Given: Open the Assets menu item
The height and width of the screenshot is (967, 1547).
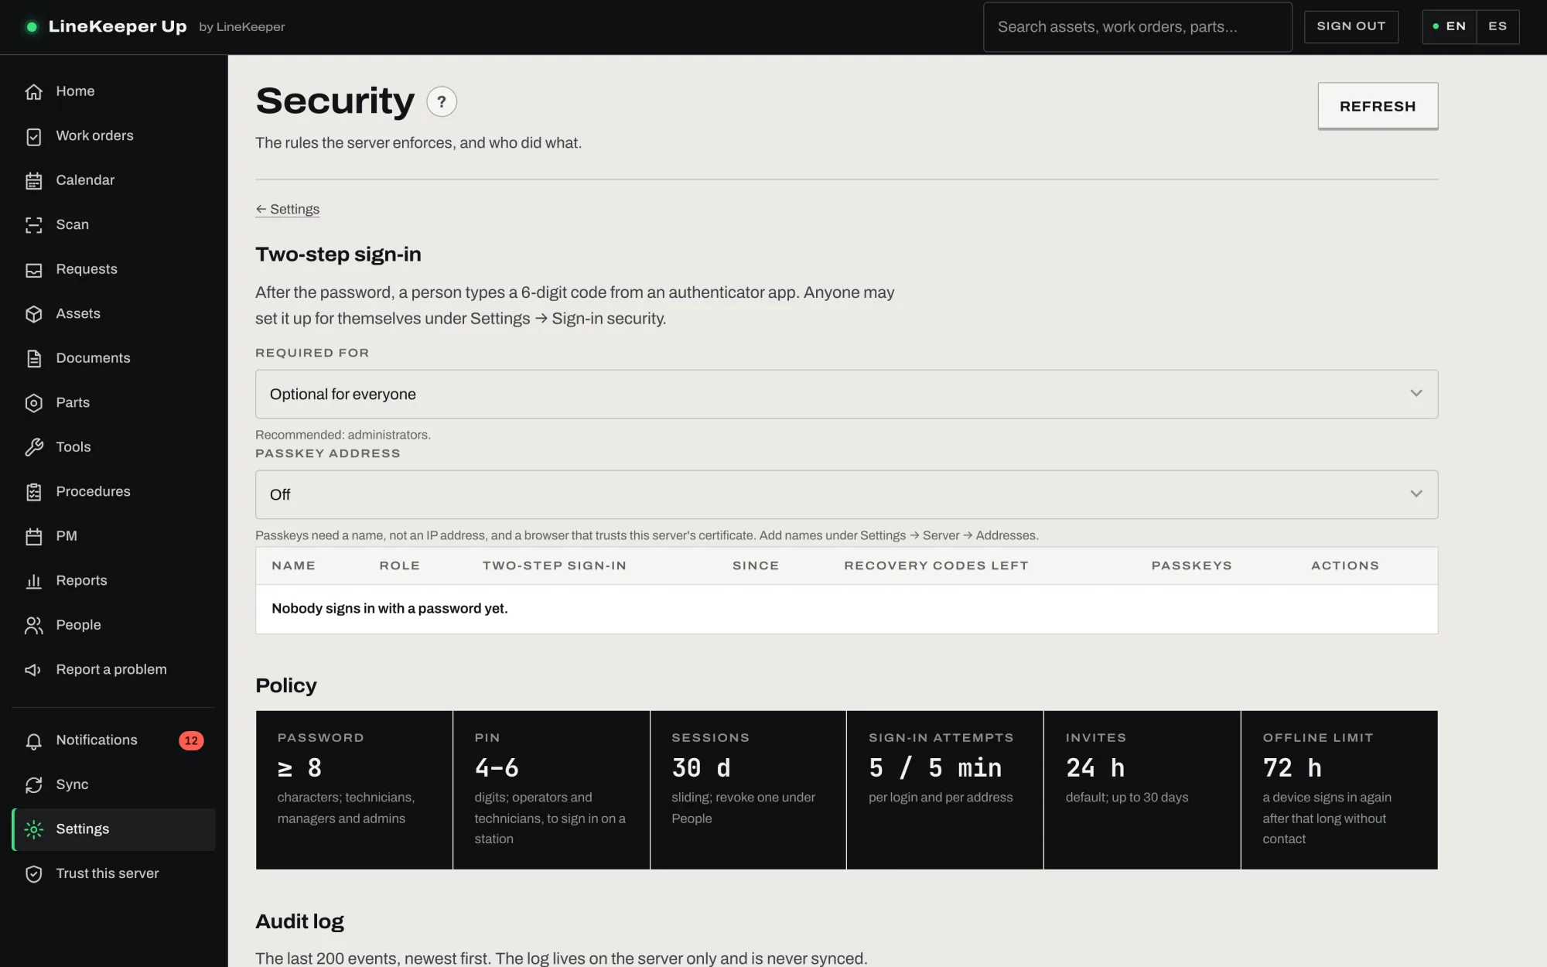Looking at the screenshot, I should tap(114, 313).
